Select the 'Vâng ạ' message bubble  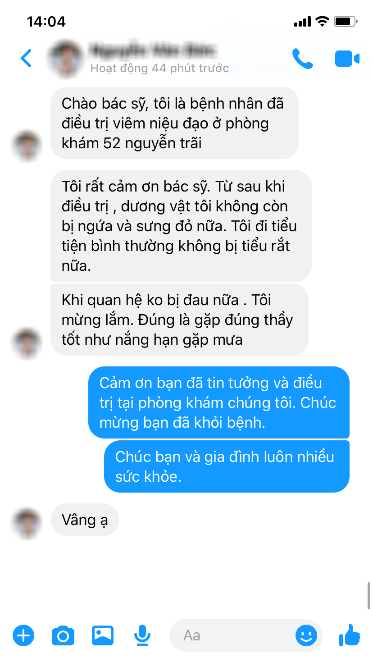pyautogui.click(x=85, y=520)
